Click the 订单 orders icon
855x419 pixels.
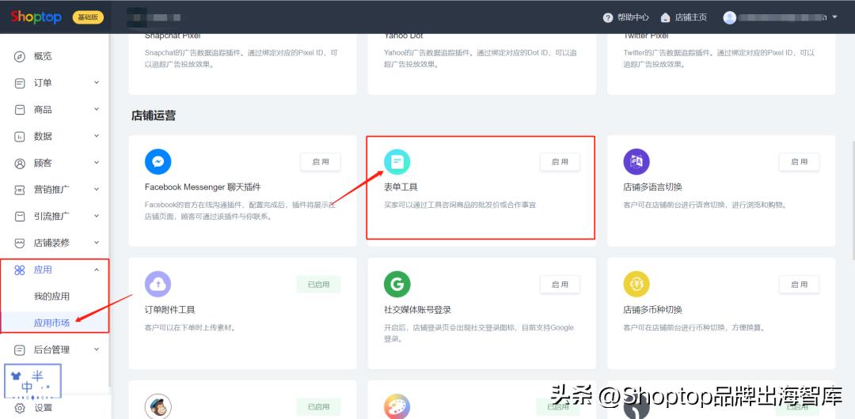coord(20,83)
